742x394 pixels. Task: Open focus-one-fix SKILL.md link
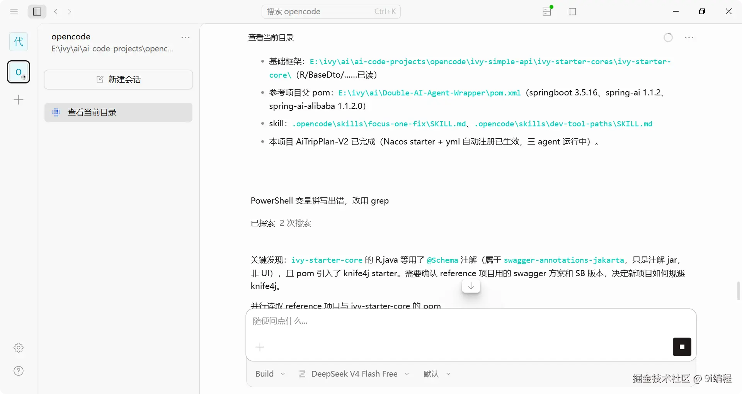coord(379,124)
